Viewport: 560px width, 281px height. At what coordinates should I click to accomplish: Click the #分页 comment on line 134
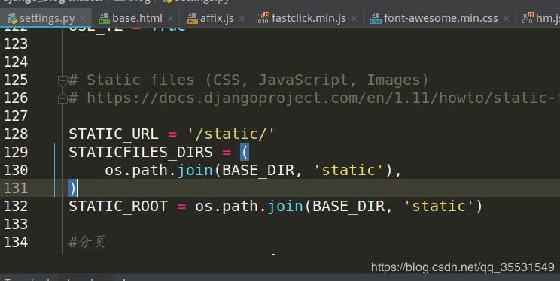[x=87, y=242]
